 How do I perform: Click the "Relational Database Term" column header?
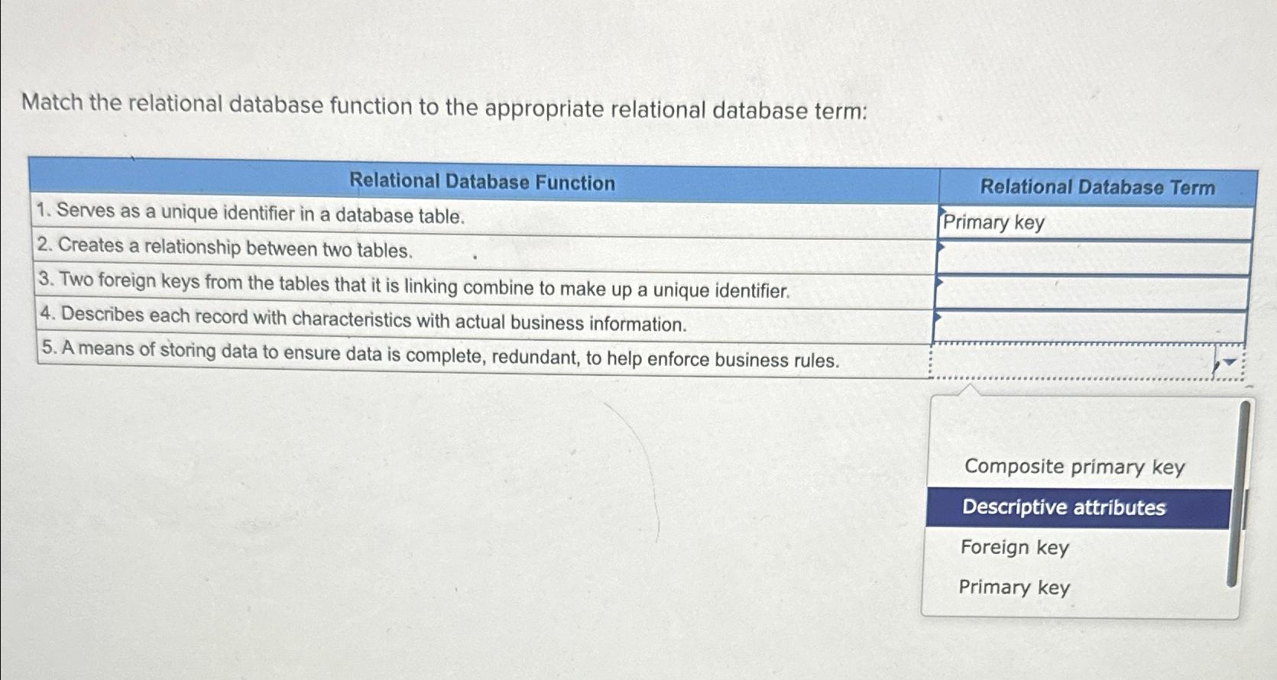pyautogui.click(x=1097, y=186)
